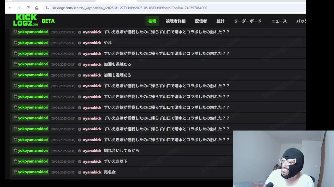
Task: Go to the リーダーボード tab
Action: click(248, 21)
